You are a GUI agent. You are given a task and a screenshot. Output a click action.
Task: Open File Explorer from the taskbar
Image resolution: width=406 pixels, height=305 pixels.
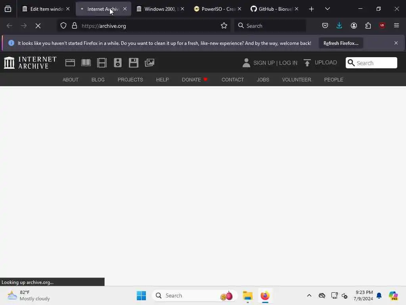247,295
